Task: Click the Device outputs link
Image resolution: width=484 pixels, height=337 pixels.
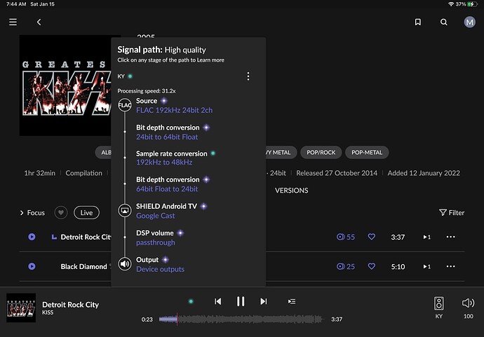Action: click(x=160, y=269)
